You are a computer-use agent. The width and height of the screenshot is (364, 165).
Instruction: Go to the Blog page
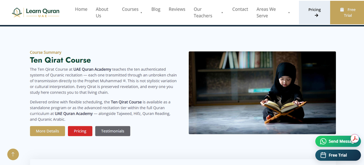pyautogui.click(x=156, y=9)
